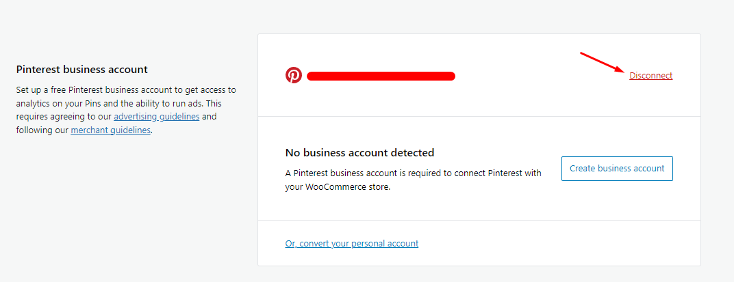Click the No business account detected heading
The height and width of the screenshot is (282, 734).
coord(359,152)
